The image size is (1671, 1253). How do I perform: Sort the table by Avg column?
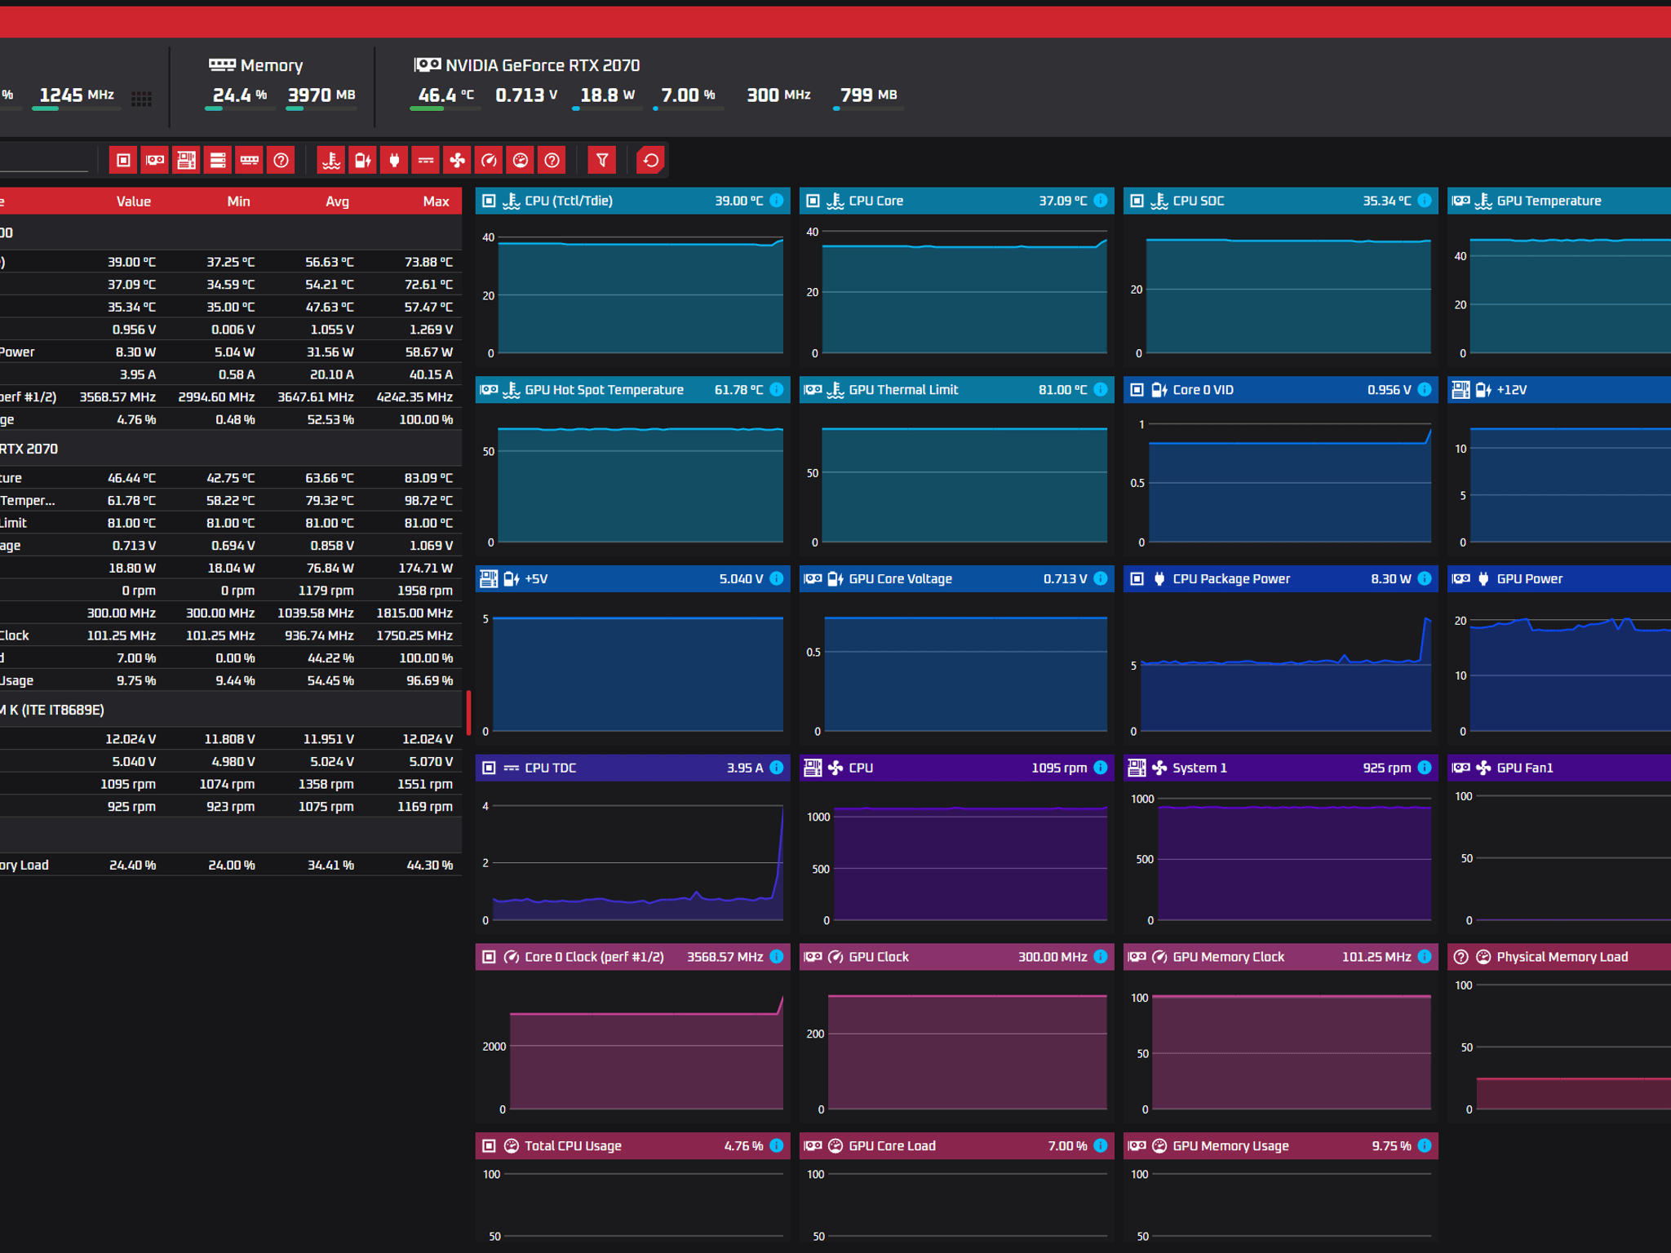[337, 201]
